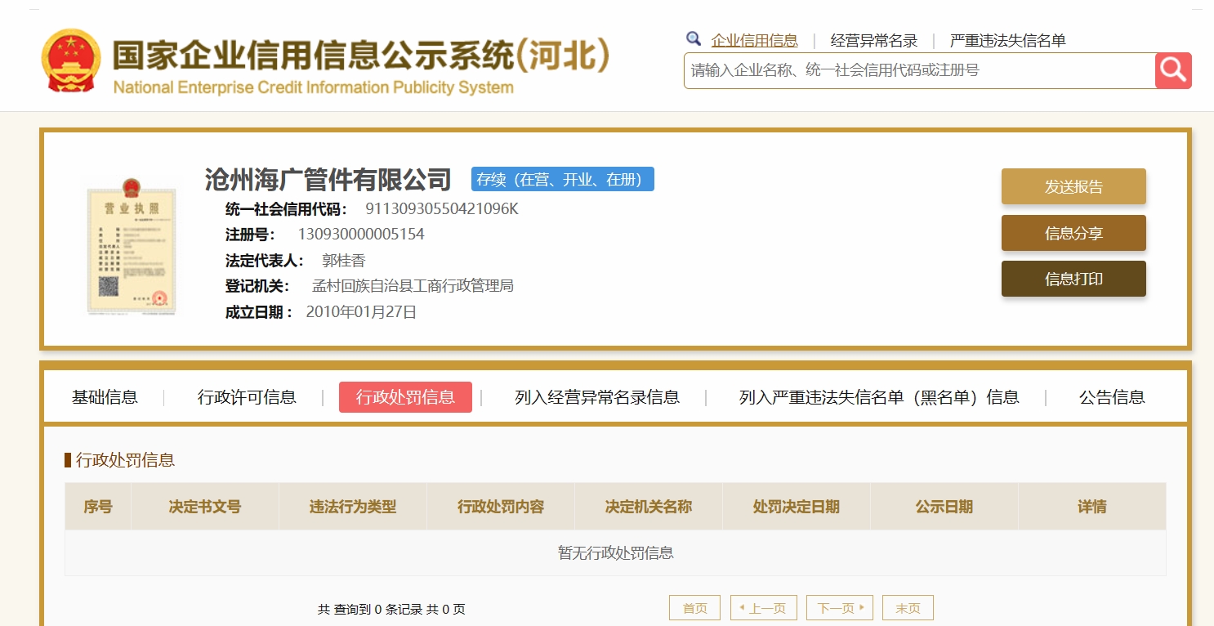
Task: Click the legal representative name 郭桂香
Action: [x=344, y=261]
